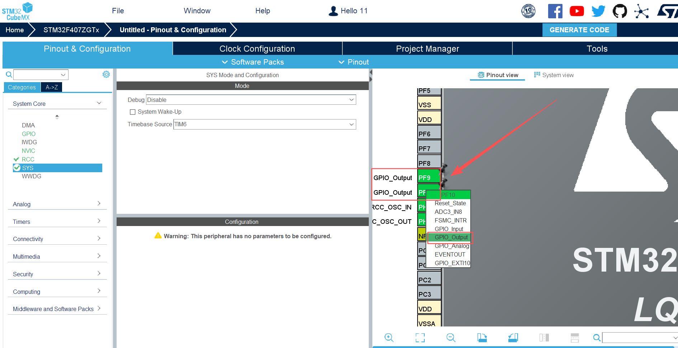Switch to the Project Manager tab
678x348 pixels.
coord(428,49)
